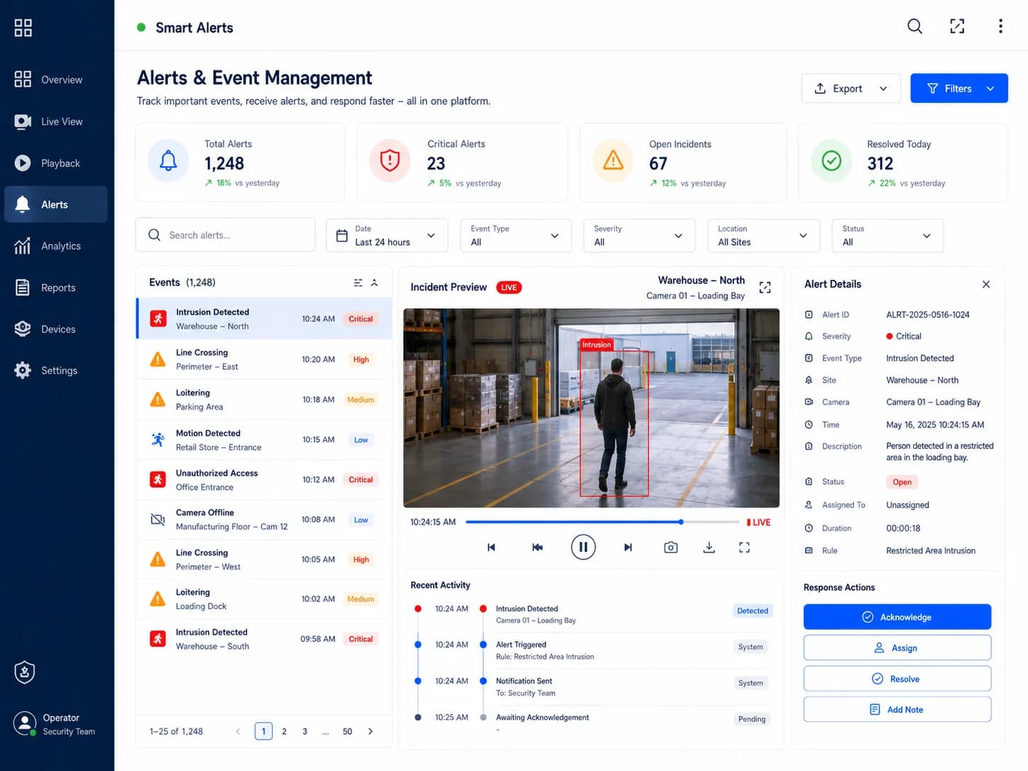This screenshot has width=1028, height=771.
Task: Open Playback in the sidebar
Action: [x=55, y=163]
